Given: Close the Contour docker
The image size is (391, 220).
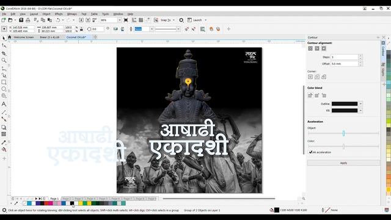Looking at the screenshot, I should click(384, 37).
